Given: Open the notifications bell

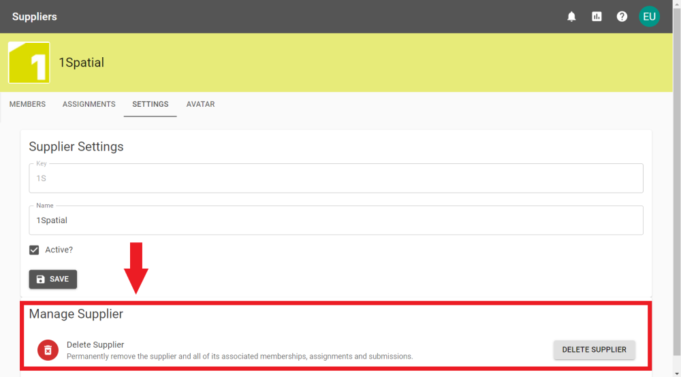Looking at the screenshot, I should point(571,16).
